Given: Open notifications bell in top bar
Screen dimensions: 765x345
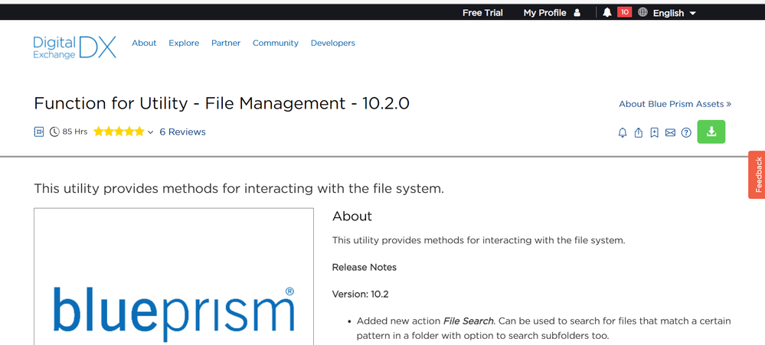Looking at the screenshot, I should click(x=607, y=13).
